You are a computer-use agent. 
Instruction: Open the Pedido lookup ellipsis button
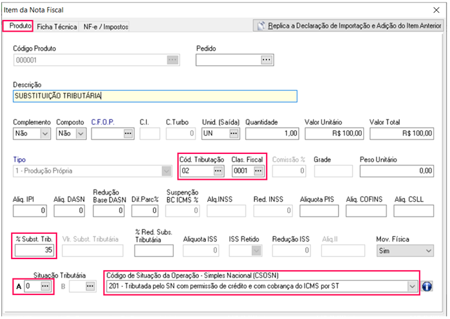click(267, 60)
